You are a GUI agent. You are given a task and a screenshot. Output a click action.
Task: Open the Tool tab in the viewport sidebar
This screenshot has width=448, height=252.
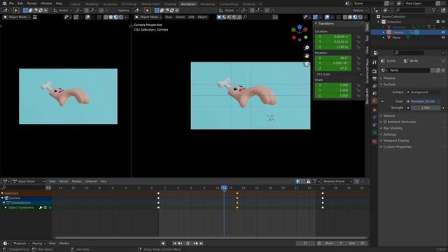367,38
